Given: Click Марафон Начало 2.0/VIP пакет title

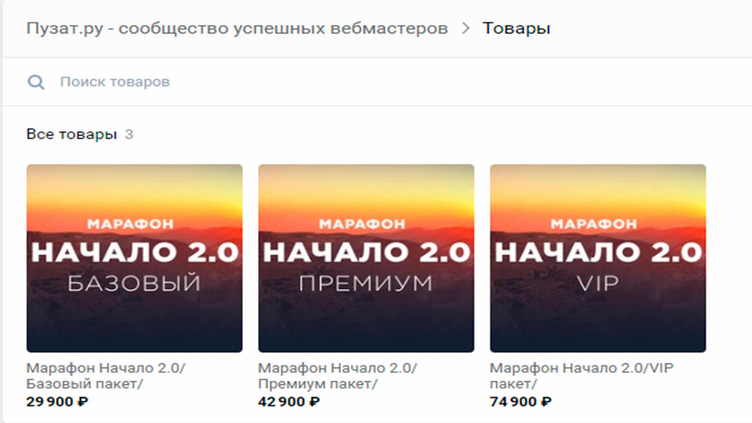Looking at the screenshot, I should point(582,376).
